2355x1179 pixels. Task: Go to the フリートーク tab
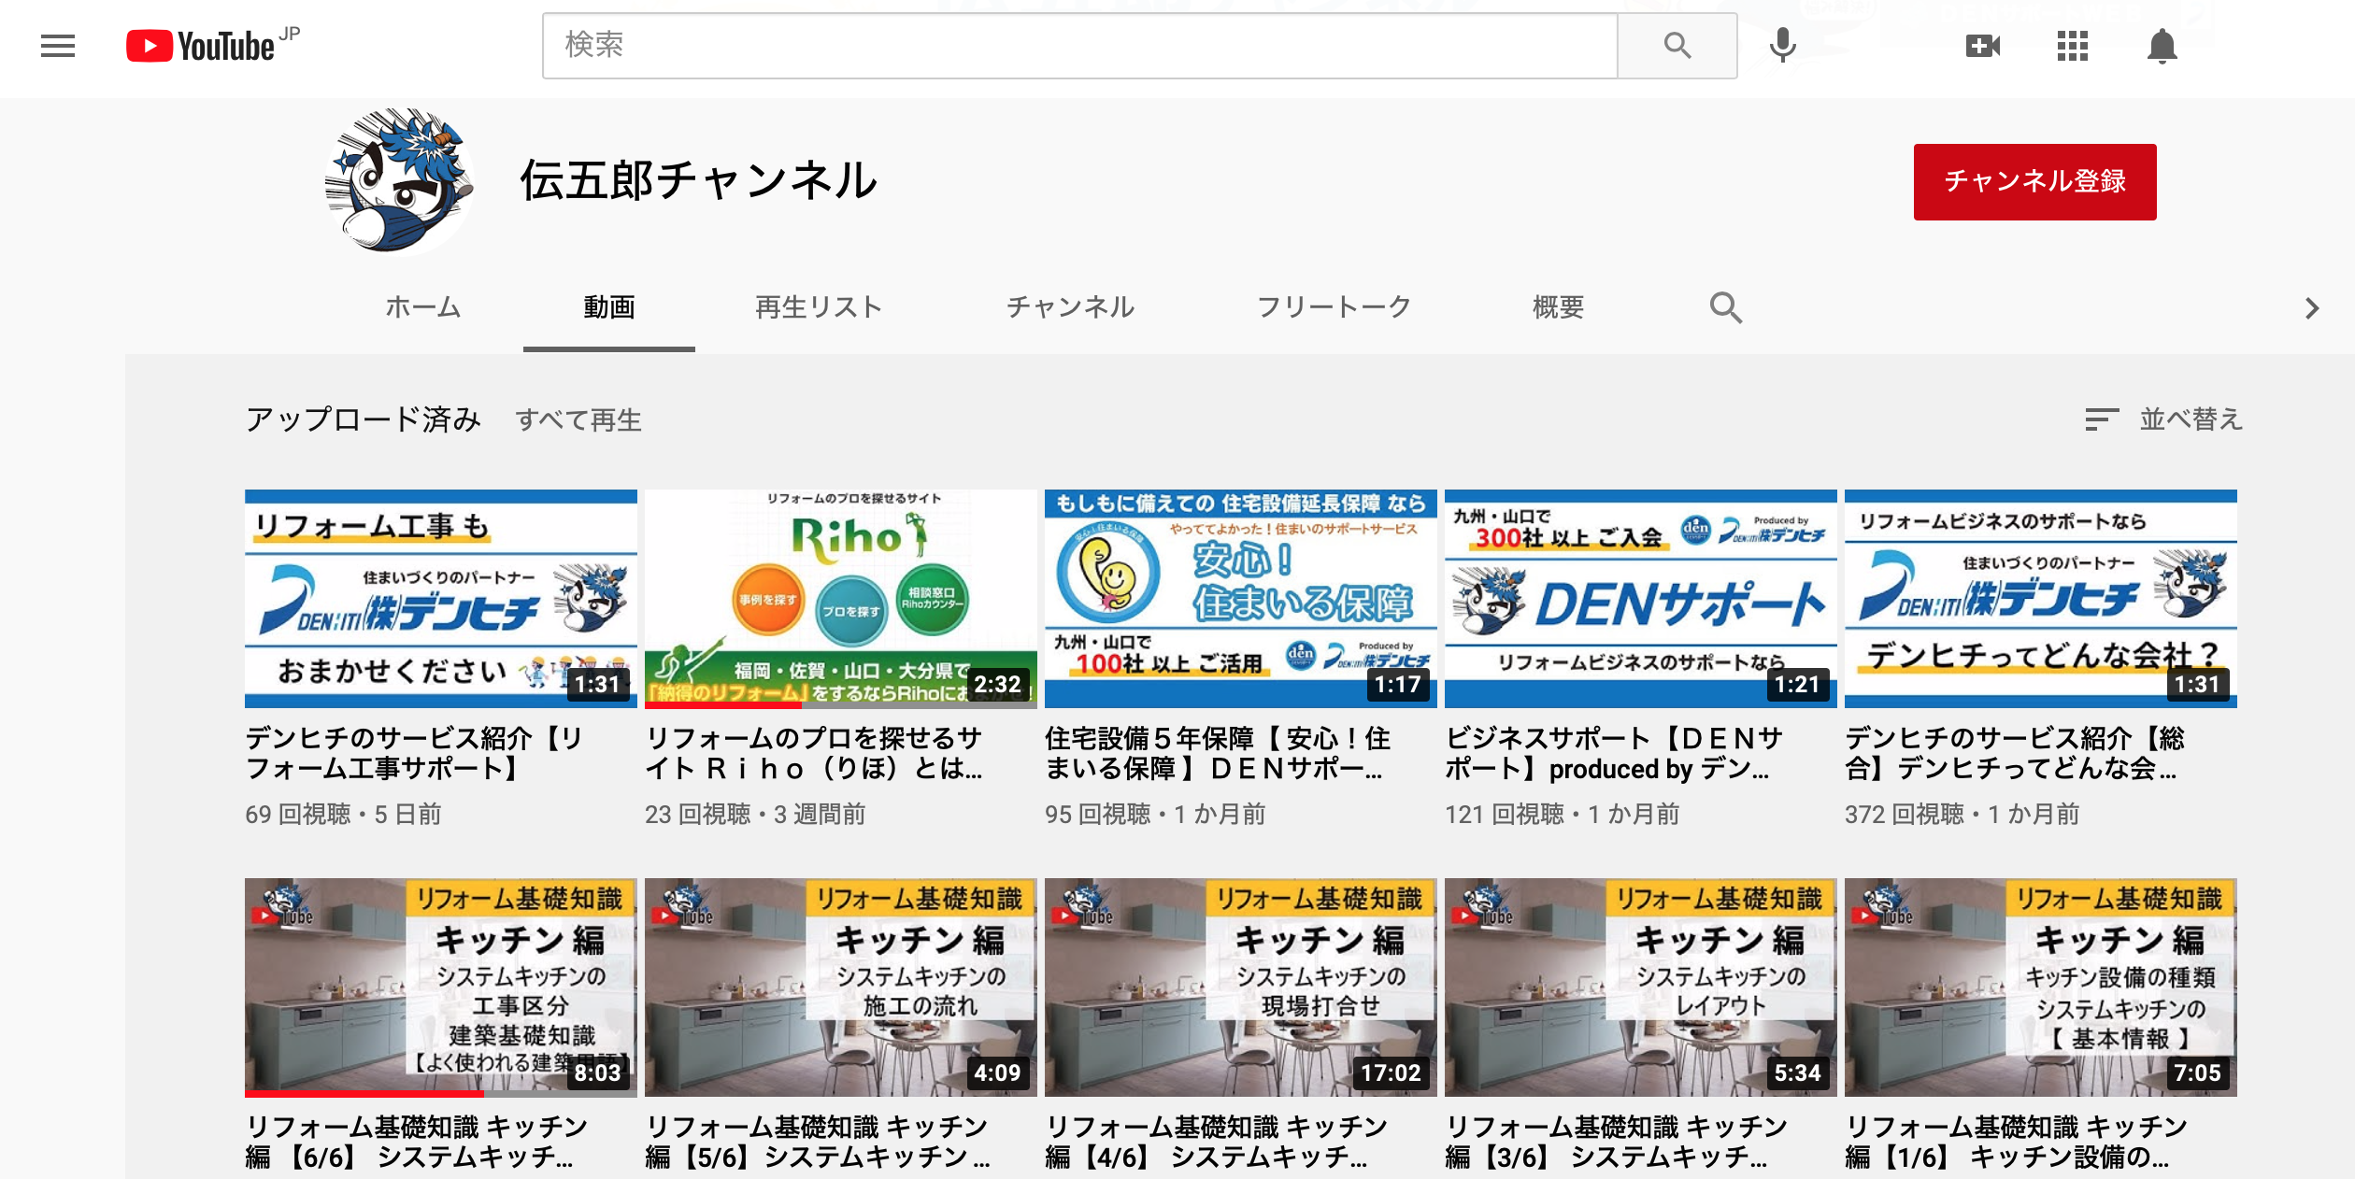(1334, 307)
